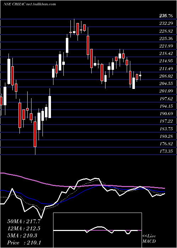This screenshot has width=177, height=248.
Task: Click the 183.75 price axis label
Action: pyautogui.click(x=166, y=129)
